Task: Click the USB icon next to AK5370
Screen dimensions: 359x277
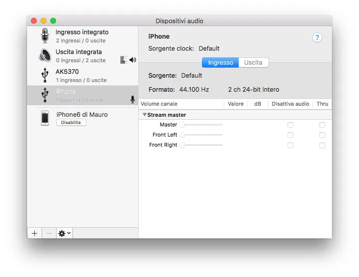Action: click(x=45, y=75)
